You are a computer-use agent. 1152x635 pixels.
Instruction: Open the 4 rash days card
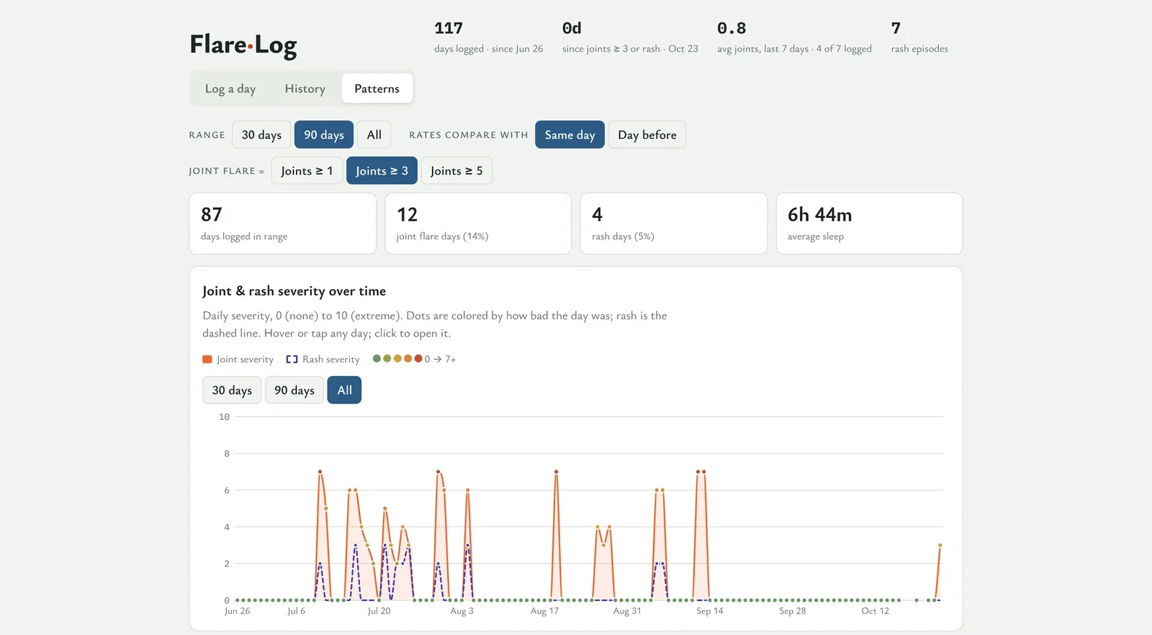pyautogui.click(x=674, y=223)
